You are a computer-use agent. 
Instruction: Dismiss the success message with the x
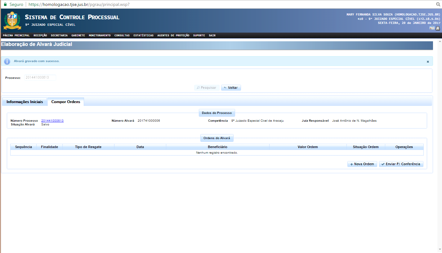(x=428, y=61)
